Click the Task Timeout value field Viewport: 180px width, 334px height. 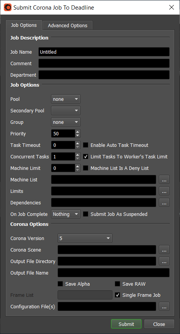[x=63, y=145]
